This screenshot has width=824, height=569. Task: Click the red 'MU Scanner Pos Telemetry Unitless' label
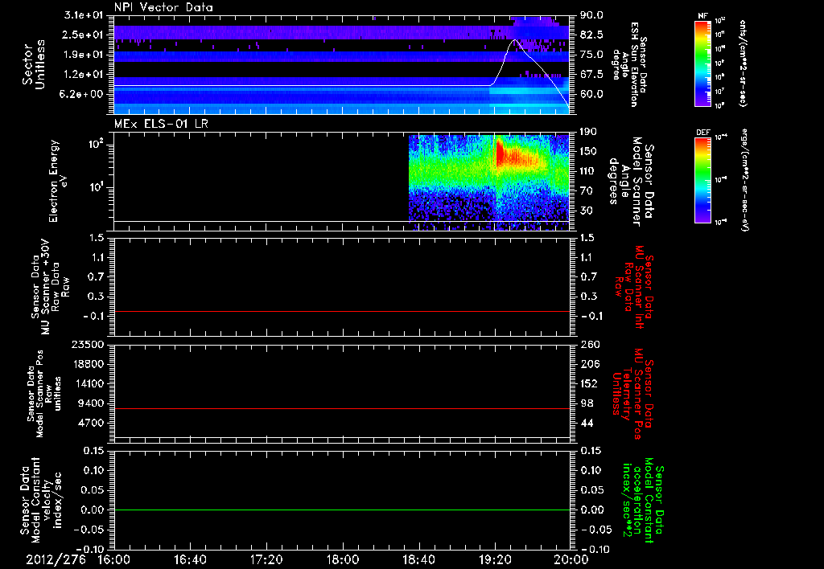633,394
